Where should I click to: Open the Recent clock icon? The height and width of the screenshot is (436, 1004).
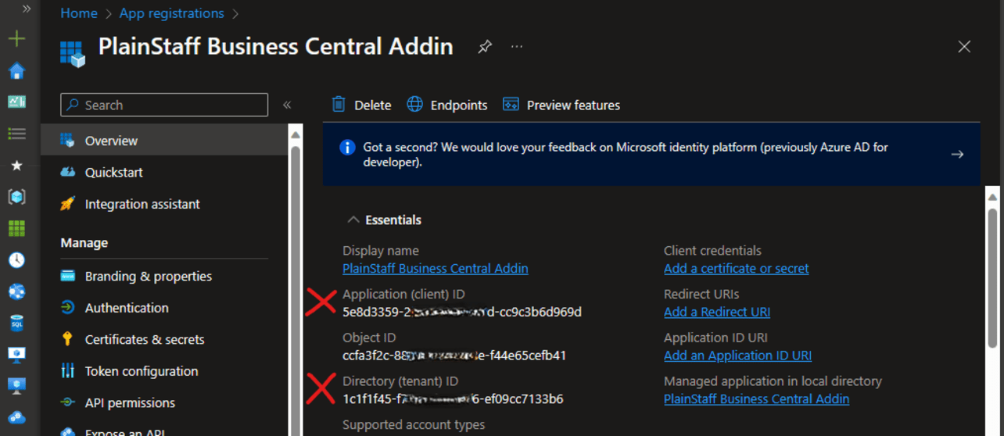[x=16, y=260]
